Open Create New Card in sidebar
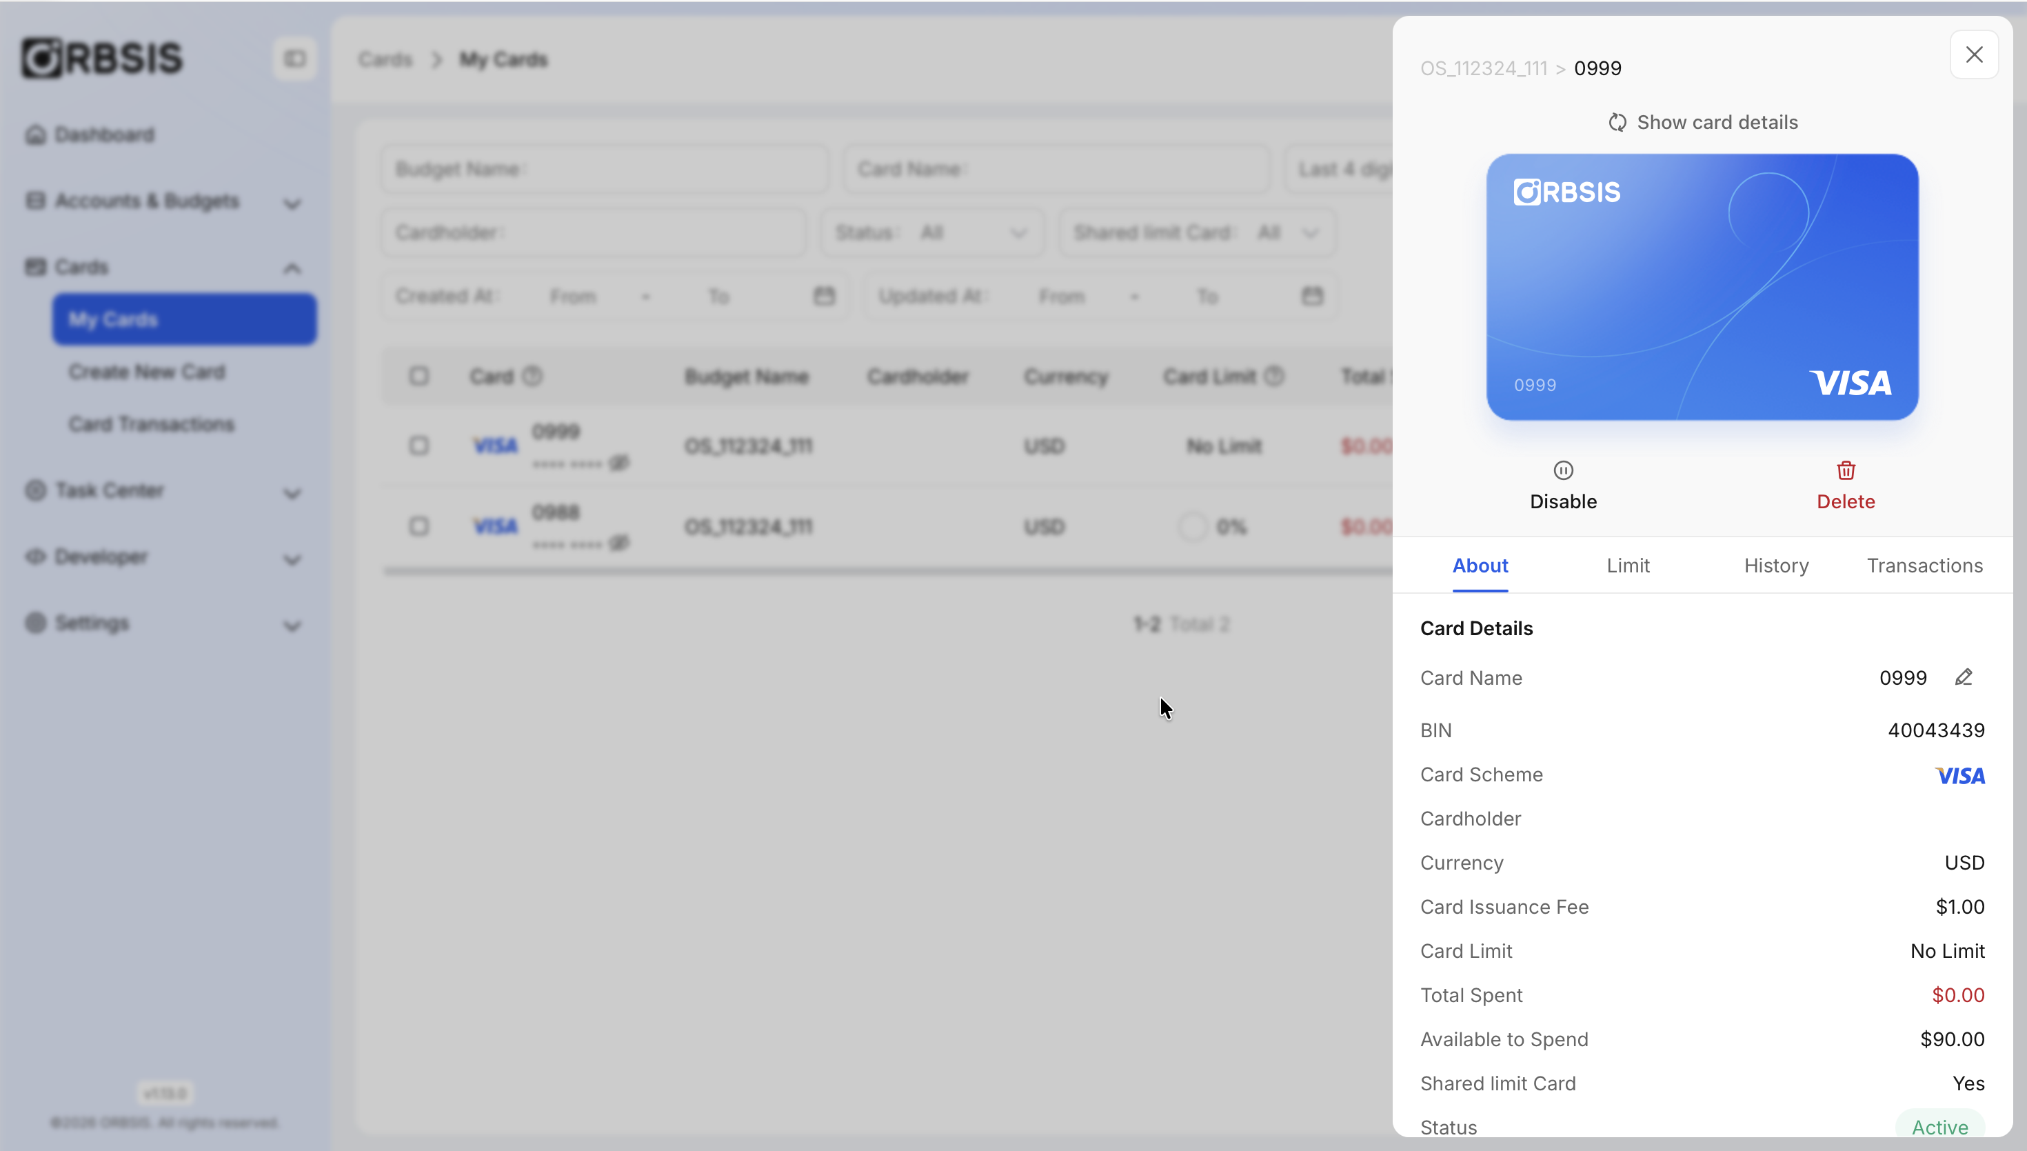This screenshot has height=1151, width=2027. click(x=147, y=372)
